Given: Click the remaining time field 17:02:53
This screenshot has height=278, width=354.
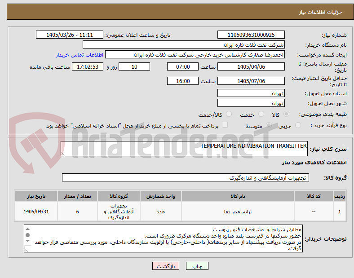Looking at the screenshot, I should pyautogui.click(x=88, y=66).
